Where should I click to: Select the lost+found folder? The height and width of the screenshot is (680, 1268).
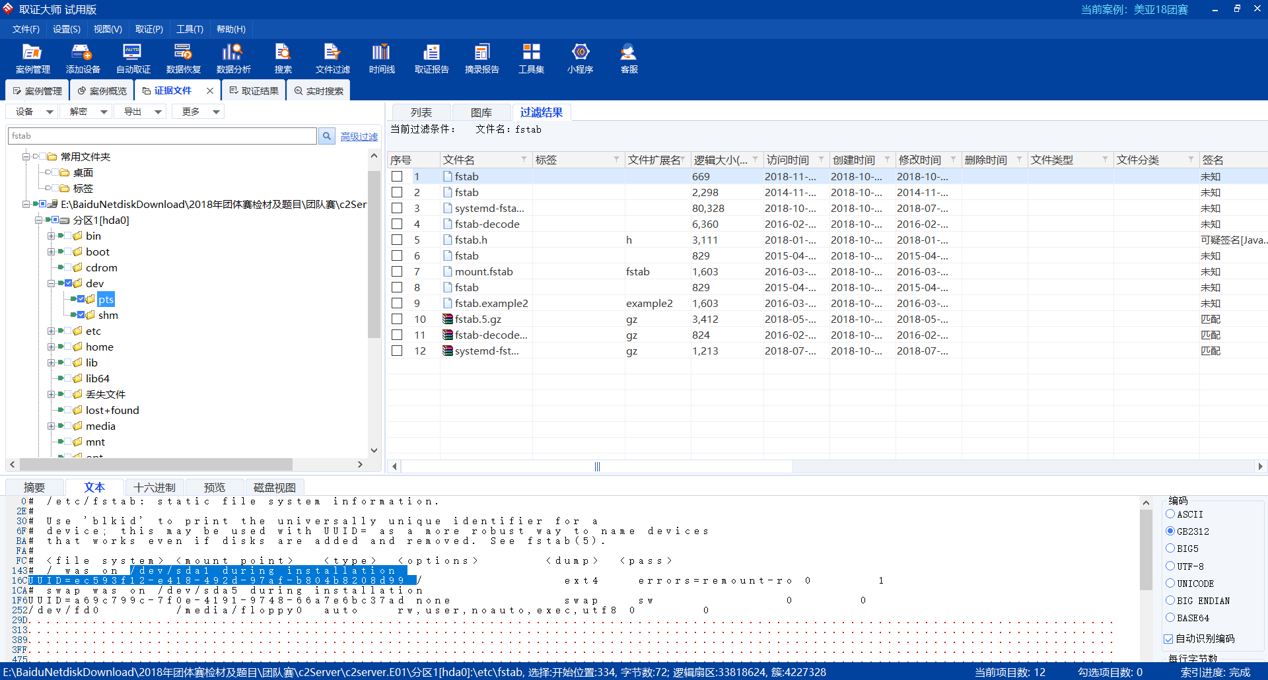[x=112, y=410]
